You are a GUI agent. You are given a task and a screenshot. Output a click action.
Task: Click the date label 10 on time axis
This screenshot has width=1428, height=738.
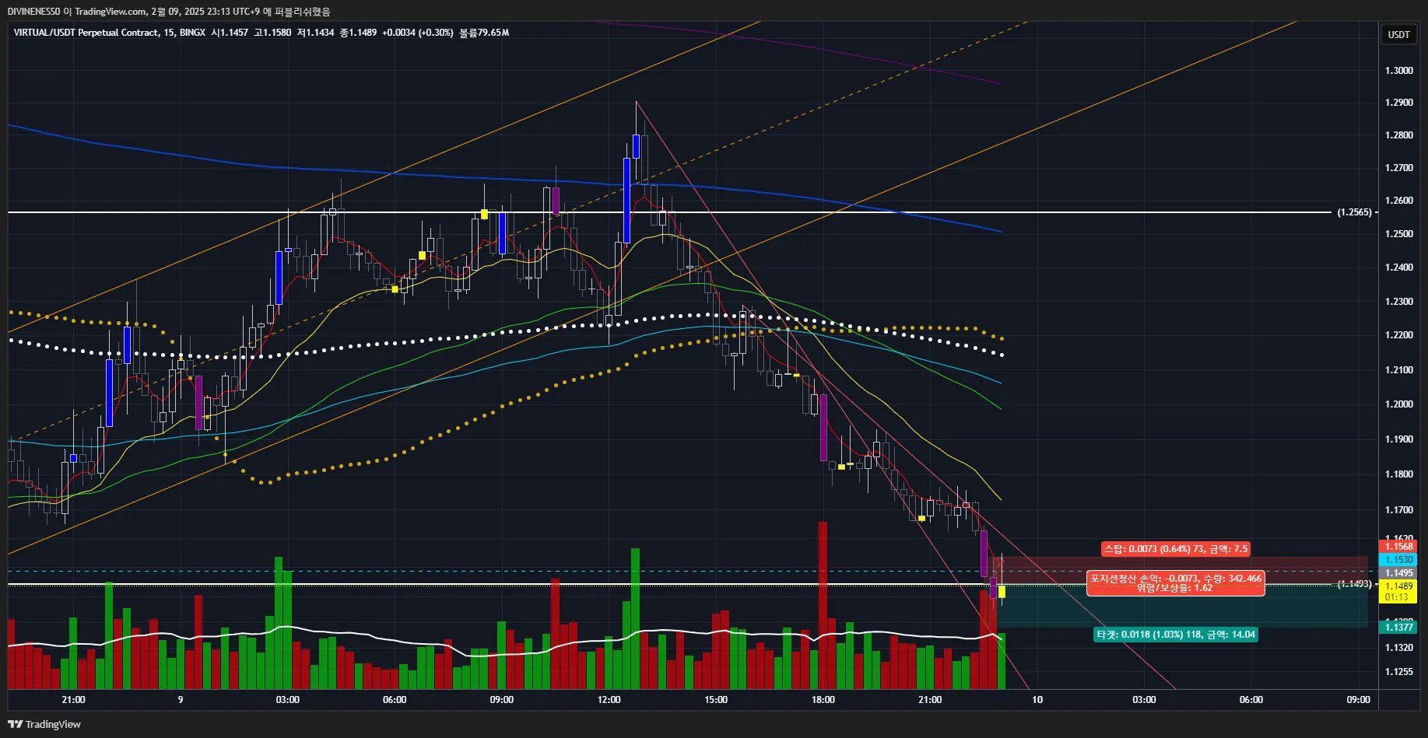tap(1037, 700)
